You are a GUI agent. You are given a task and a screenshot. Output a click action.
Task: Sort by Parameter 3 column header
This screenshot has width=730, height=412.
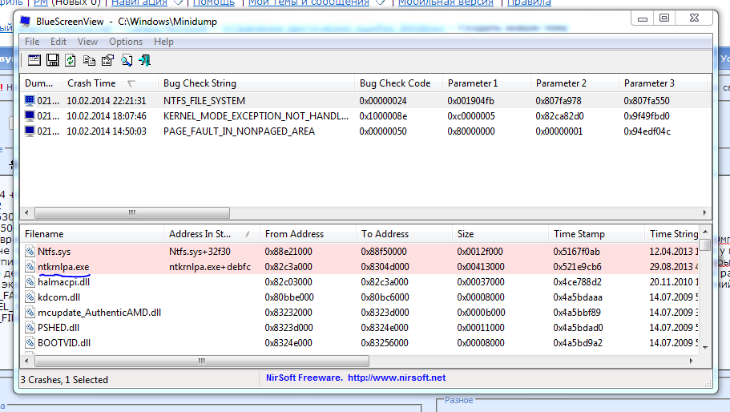[663, 83]
